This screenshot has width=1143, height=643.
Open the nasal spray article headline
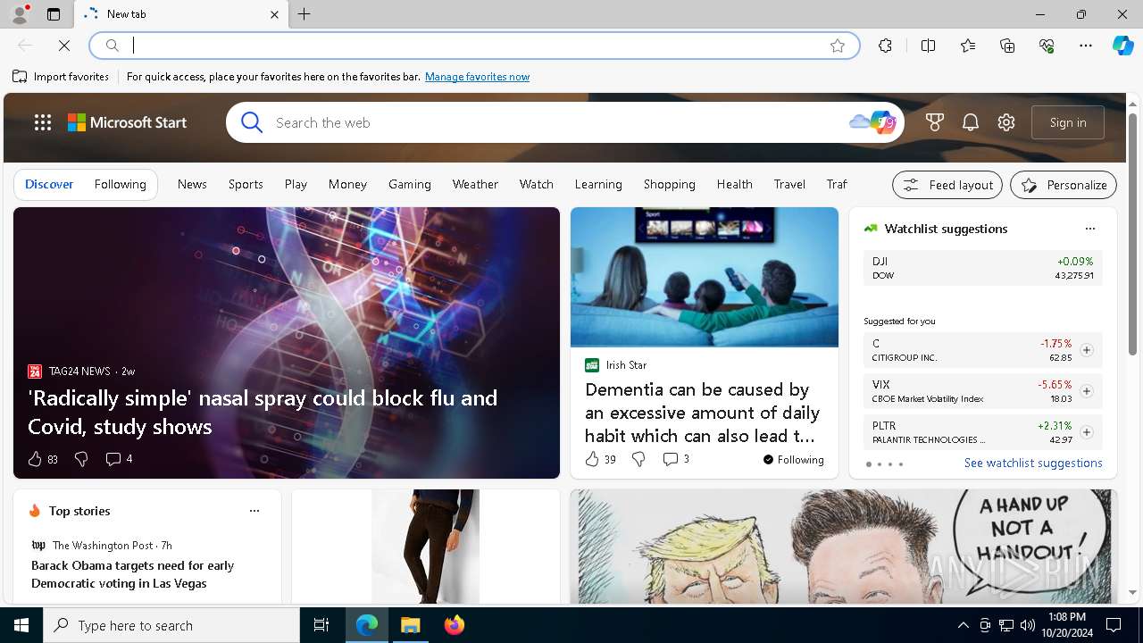coord(263,412)
